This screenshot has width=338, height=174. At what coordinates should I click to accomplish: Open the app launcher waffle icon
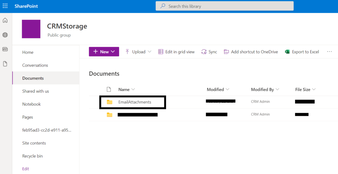click(5, 6)
